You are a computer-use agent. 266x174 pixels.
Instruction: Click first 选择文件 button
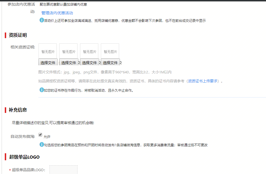48,62
